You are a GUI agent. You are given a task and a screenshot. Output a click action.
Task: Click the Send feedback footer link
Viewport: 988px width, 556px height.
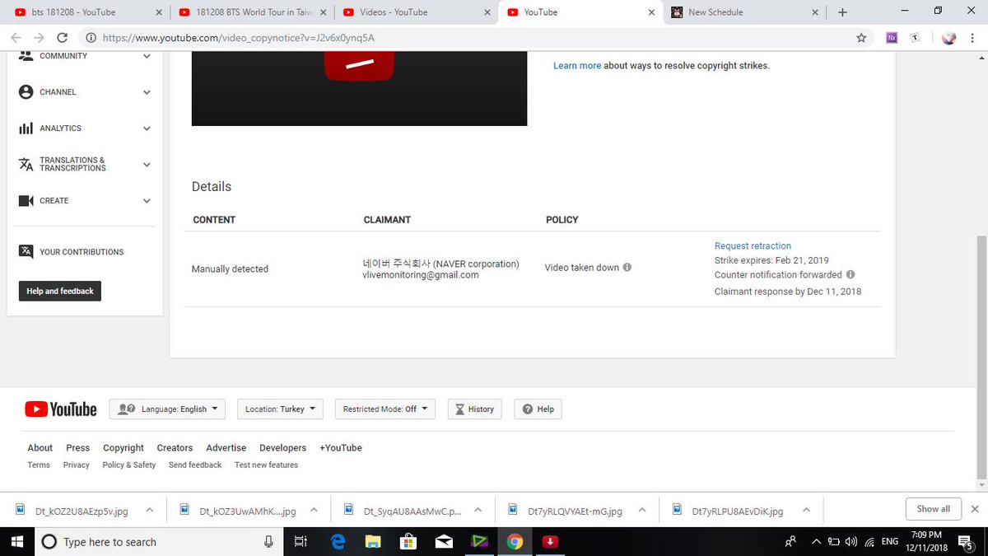(x=195, y=465)
